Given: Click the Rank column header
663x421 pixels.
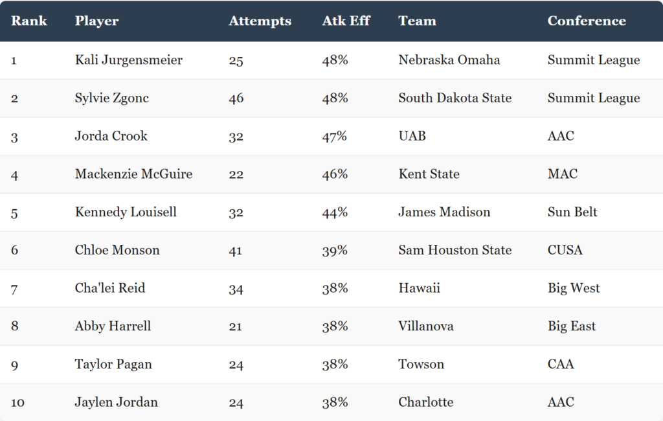Looking at the screenshot, I should pos(28,21).
